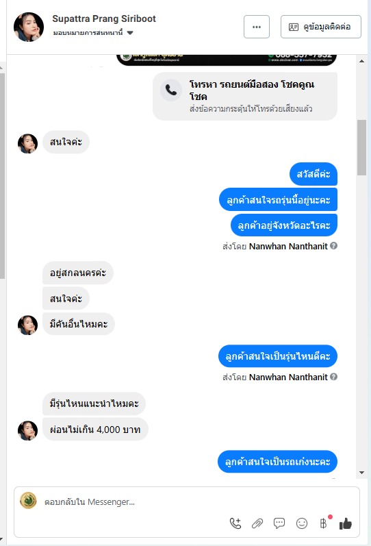Open the three-dots more options button
Image resolution: width=371 pixels, height=546 pixels.
(x=257, y=27)
